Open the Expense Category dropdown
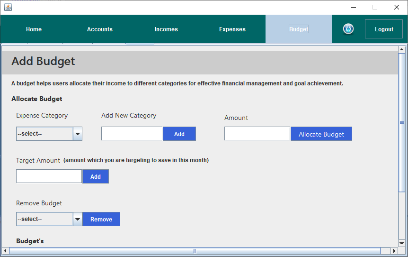 pos(49,134)
